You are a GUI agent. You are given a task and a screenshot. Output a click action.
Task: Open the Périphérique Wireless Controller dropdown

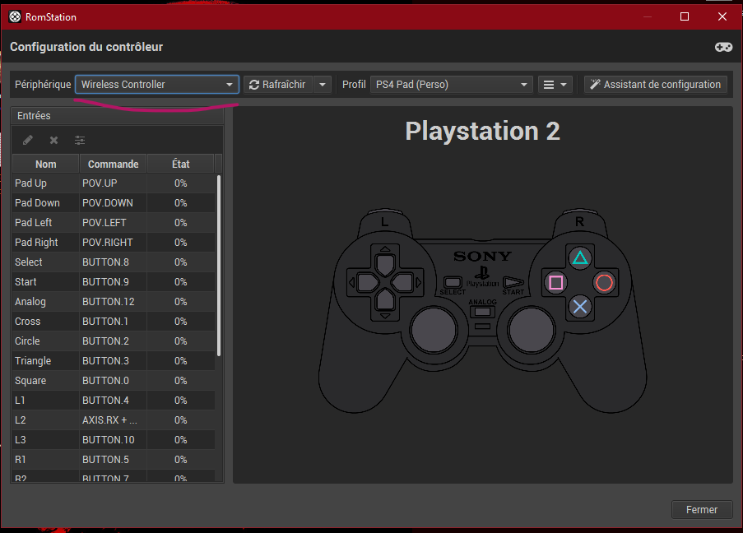(x=157, y=85)
